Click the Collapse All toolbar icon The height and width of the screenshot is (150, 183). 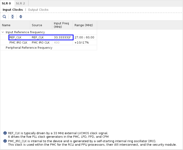click(12, 17)
